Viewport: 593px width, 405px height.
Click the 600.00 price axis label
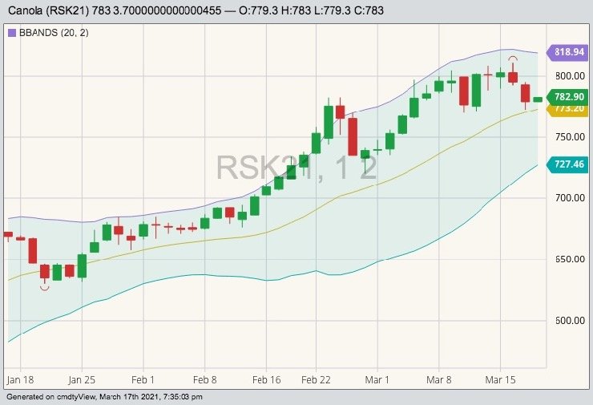click(570, 321)
